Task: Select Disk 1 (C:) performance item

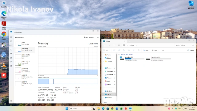Action: tap(25, 63)
